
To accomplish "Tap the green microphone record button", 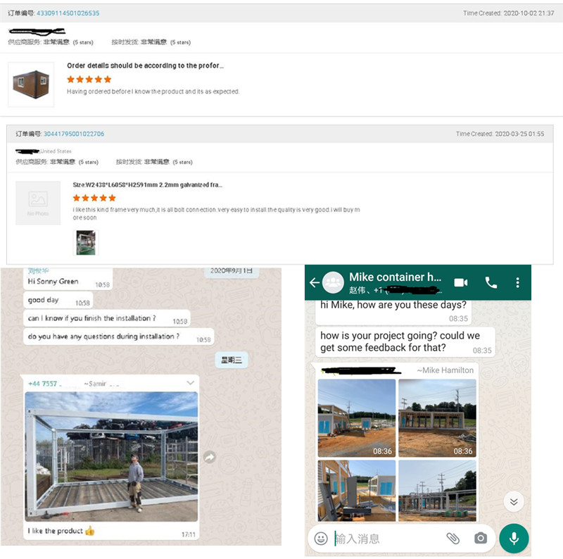I will 514,539.
